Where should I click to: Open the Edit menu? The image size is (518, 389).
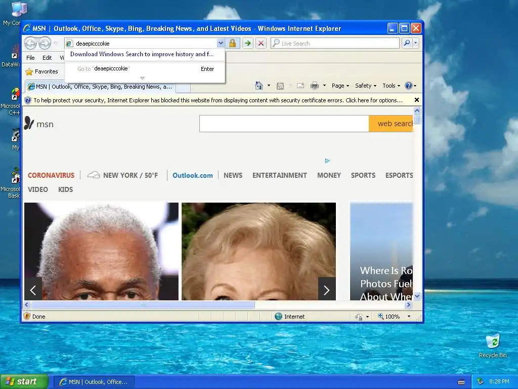(x=47, y=58)
